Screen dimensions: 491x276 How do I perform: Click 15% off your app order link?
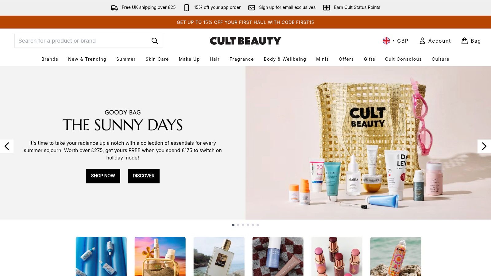click(x=217, y=7)
